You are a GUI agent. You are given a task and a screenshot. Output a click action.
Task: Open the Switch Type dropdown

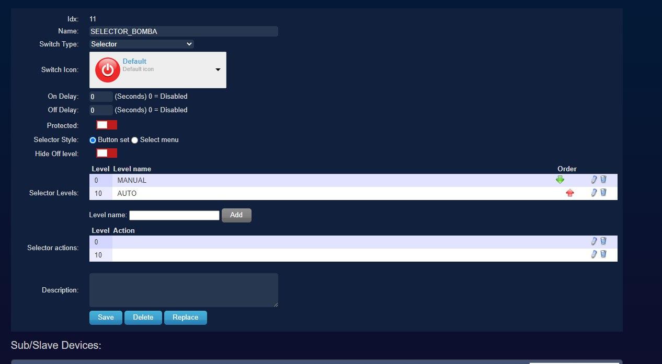pos(141,44)
